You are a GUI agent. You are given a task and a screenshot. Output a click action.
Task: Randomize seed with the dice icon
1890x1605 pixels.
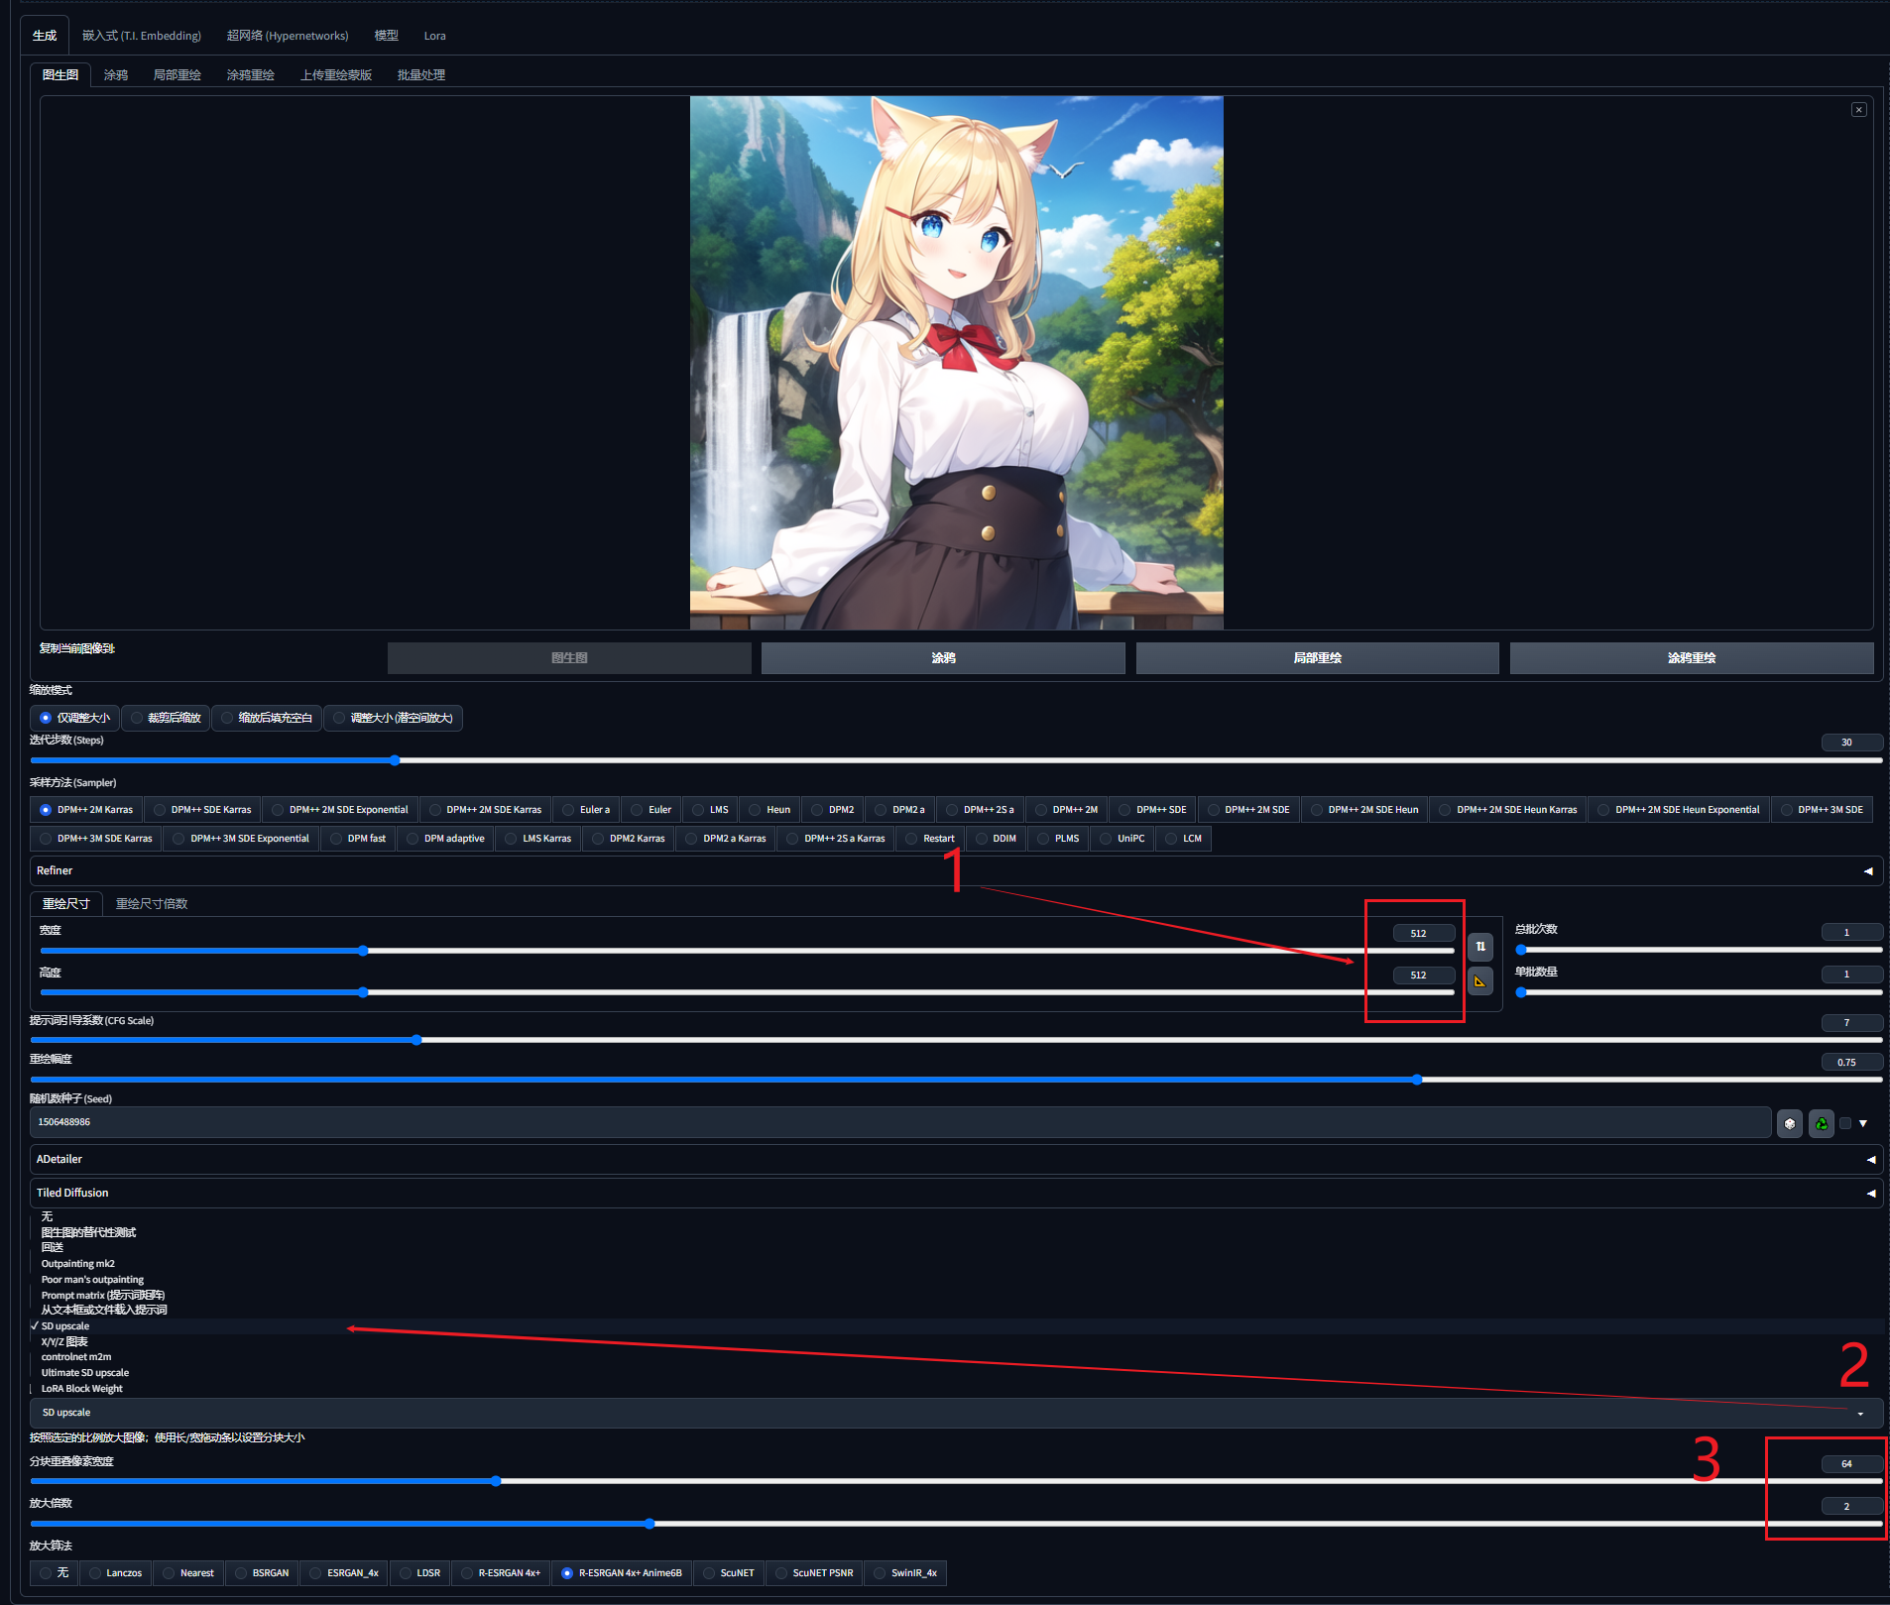[1790, 1123]
